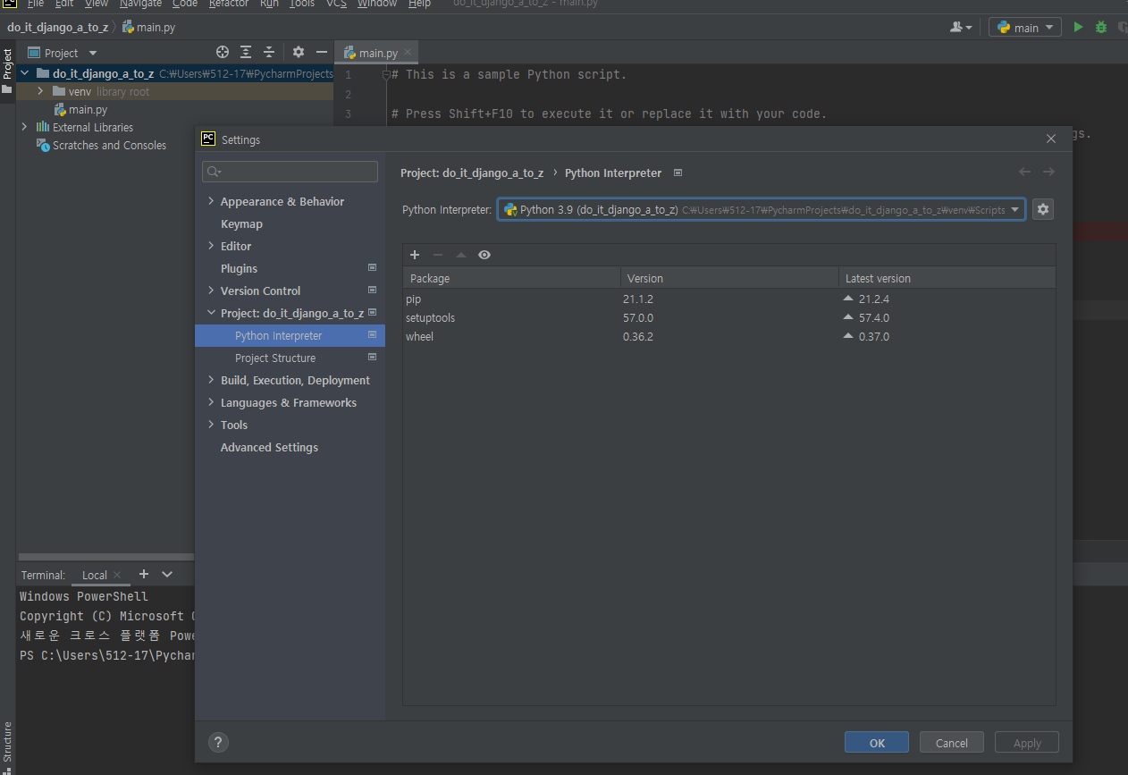Click the OK button

pyautogui.click(x=877, y=742)
